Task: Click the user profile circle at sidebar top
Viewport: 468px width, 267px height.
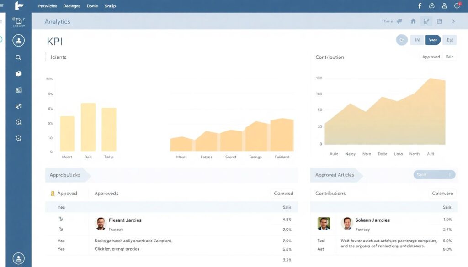Action: coord(19,41)
